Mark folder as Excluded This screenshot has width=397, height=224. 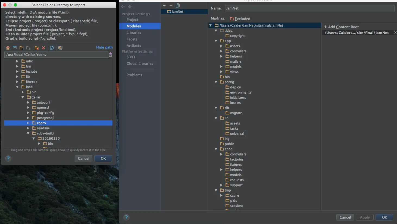coord(240,19)
